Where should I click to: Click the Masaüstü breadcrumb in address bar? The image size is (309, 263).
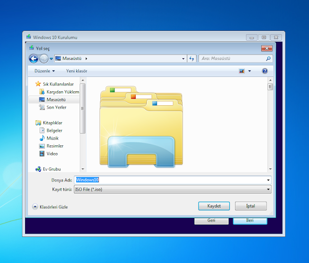(72, 58)
